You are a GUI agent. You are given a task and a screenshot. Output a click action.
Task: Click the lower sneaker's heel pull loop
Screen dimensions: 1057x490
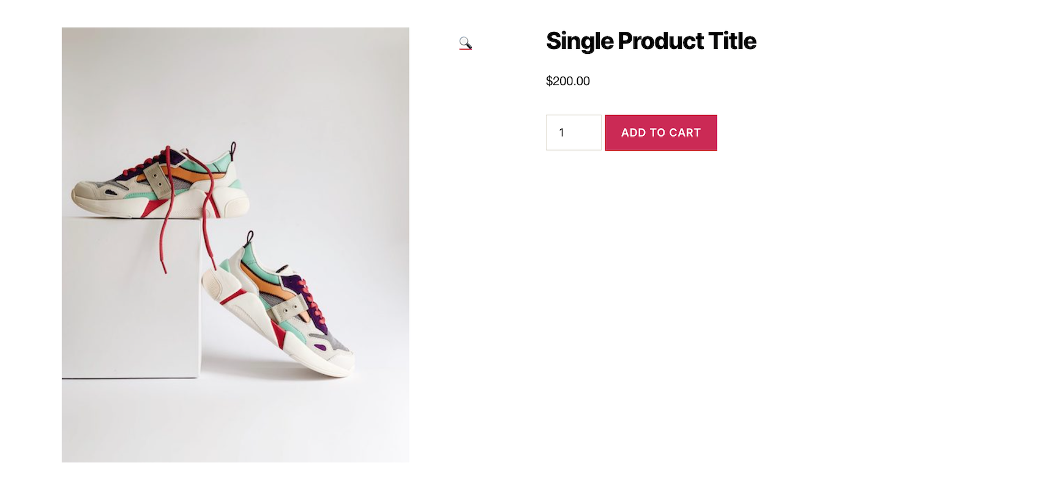tap(250, 237)
